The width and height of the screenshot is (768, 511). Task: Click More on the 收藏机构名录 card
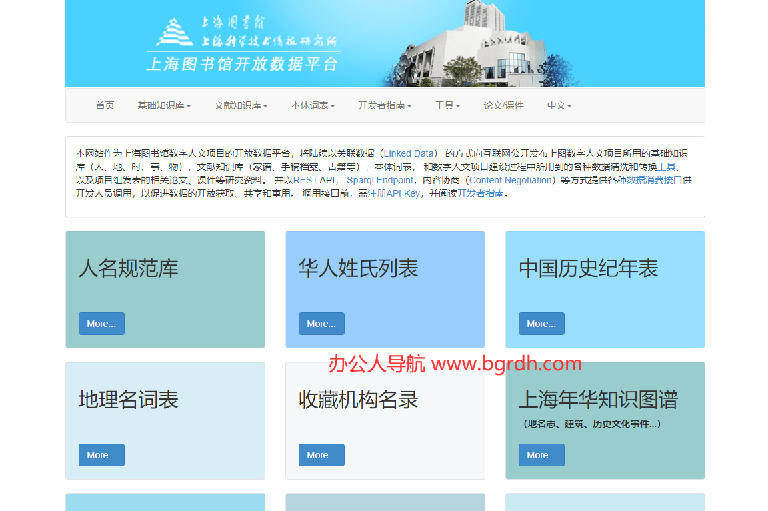point(321,454)
